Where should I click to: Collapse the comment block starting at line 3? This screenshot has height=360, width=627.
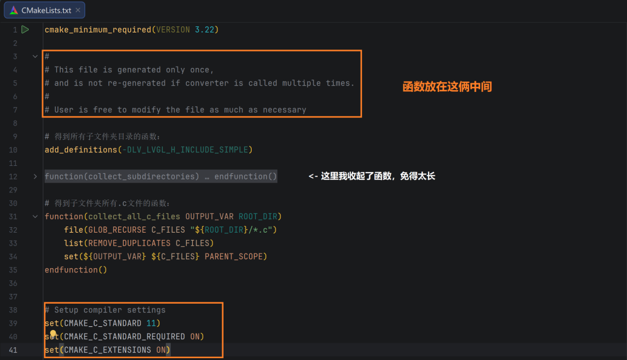(35, 56)
